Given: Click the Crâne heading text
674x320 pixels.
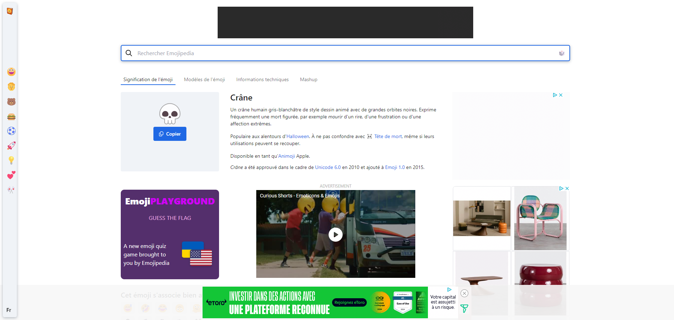Looking at the screenshot, I should [x=242, y=98].
